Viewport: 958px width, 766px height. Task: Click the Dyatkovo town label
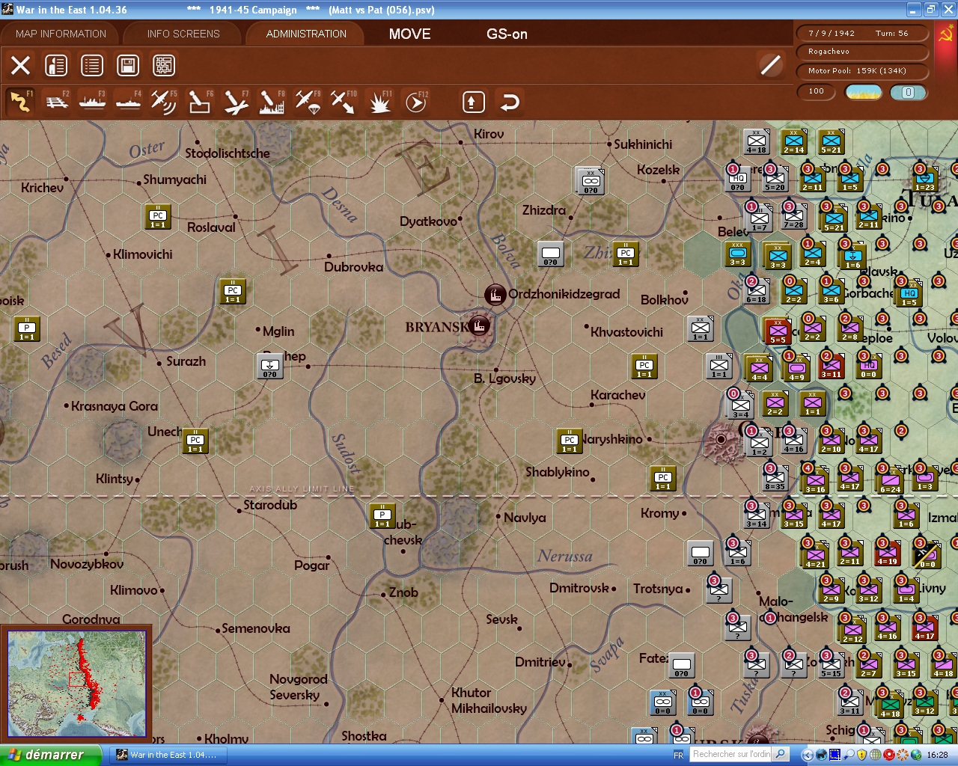428,221
